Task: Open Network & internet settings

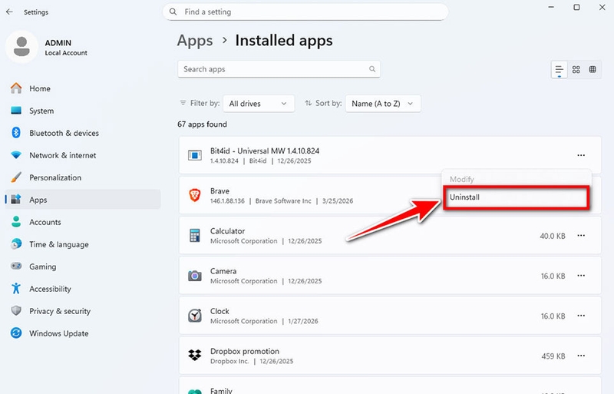Action: (83, 155)
